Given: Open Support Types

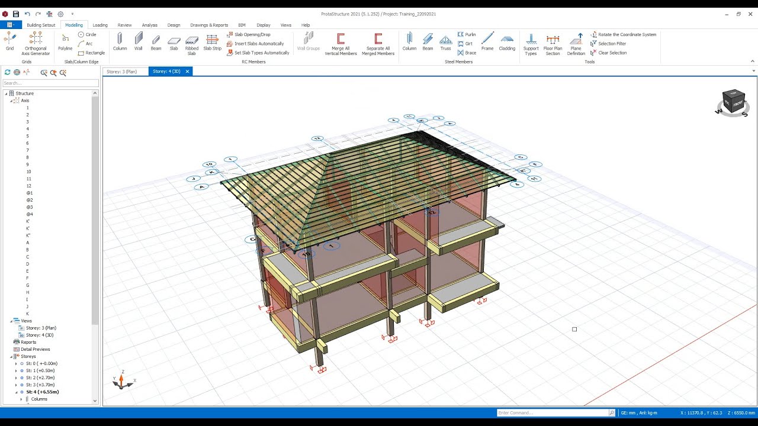Looking at the screenshot, I should coord(531,44).
